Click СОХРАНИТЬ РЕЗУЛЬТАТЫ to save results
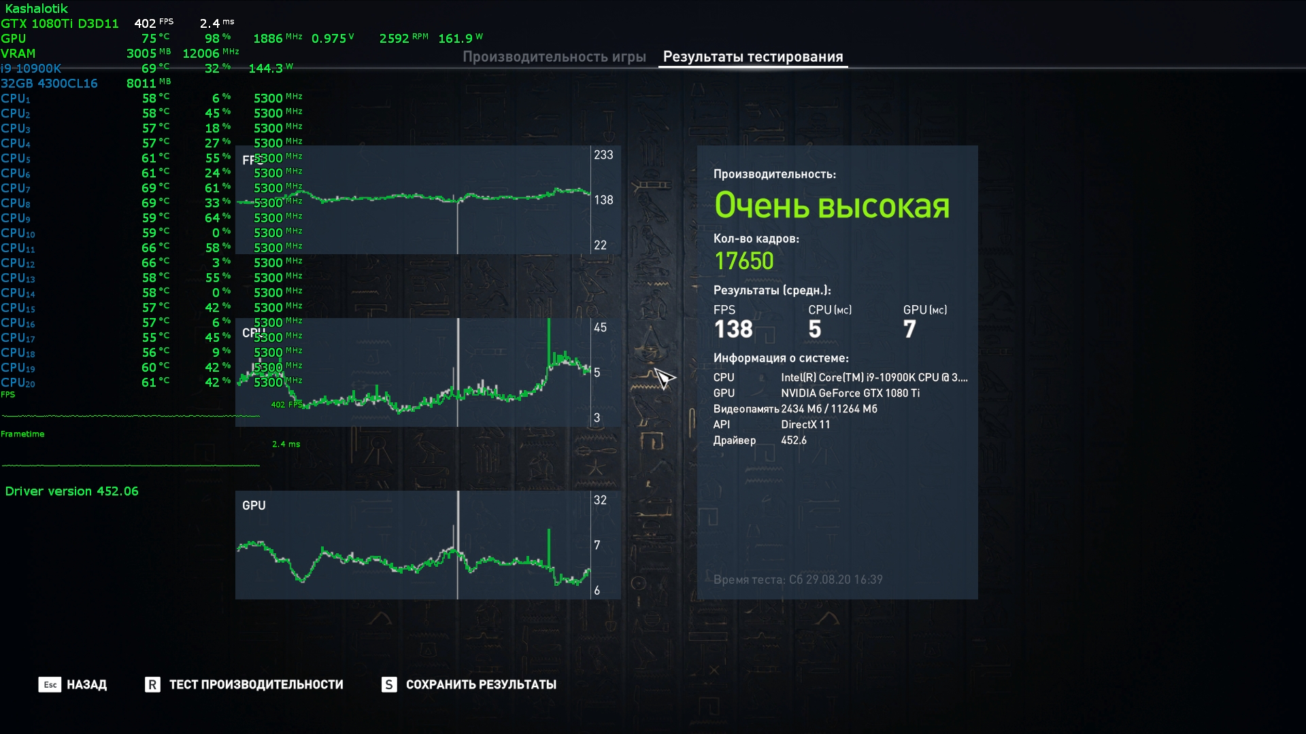Image resolution: width=1306 pixels, height=734 pixels. click(480, 684)
